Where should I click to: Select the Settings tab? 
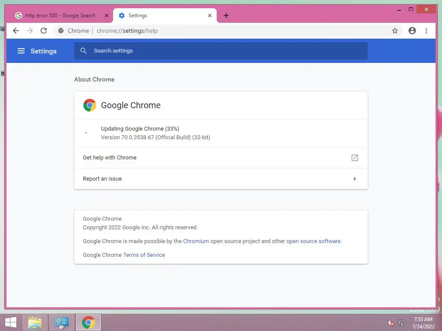tap(165, 16)
